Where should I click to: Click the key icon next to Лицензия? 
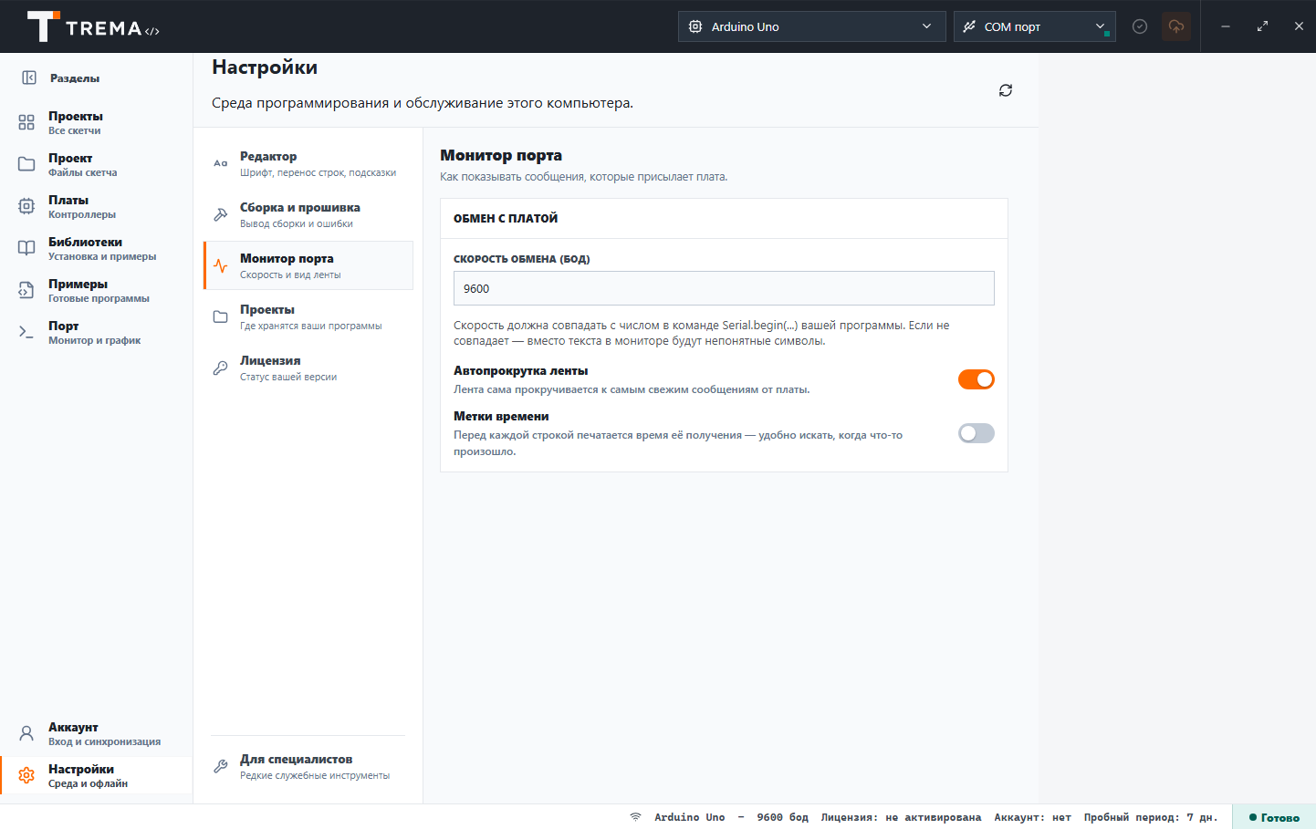point(220,368)
